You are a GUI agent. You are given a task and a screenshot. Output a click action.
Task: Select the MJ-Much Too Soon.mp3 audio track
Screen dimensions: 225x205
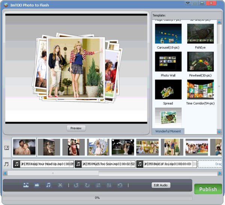105,164
